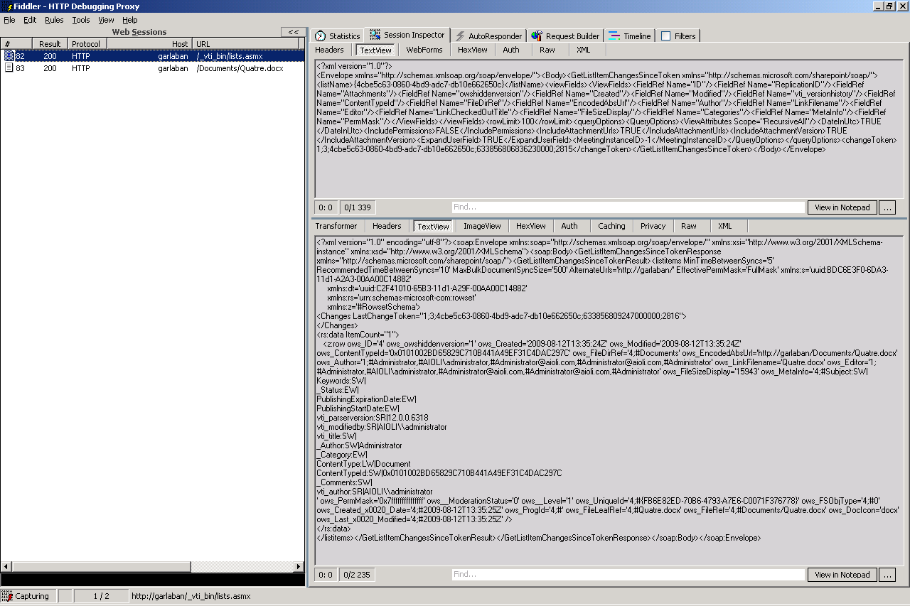This screenshot has height=606, width=910.
Task: Open request WebForms inspector tab
Action: coord(424,50)
